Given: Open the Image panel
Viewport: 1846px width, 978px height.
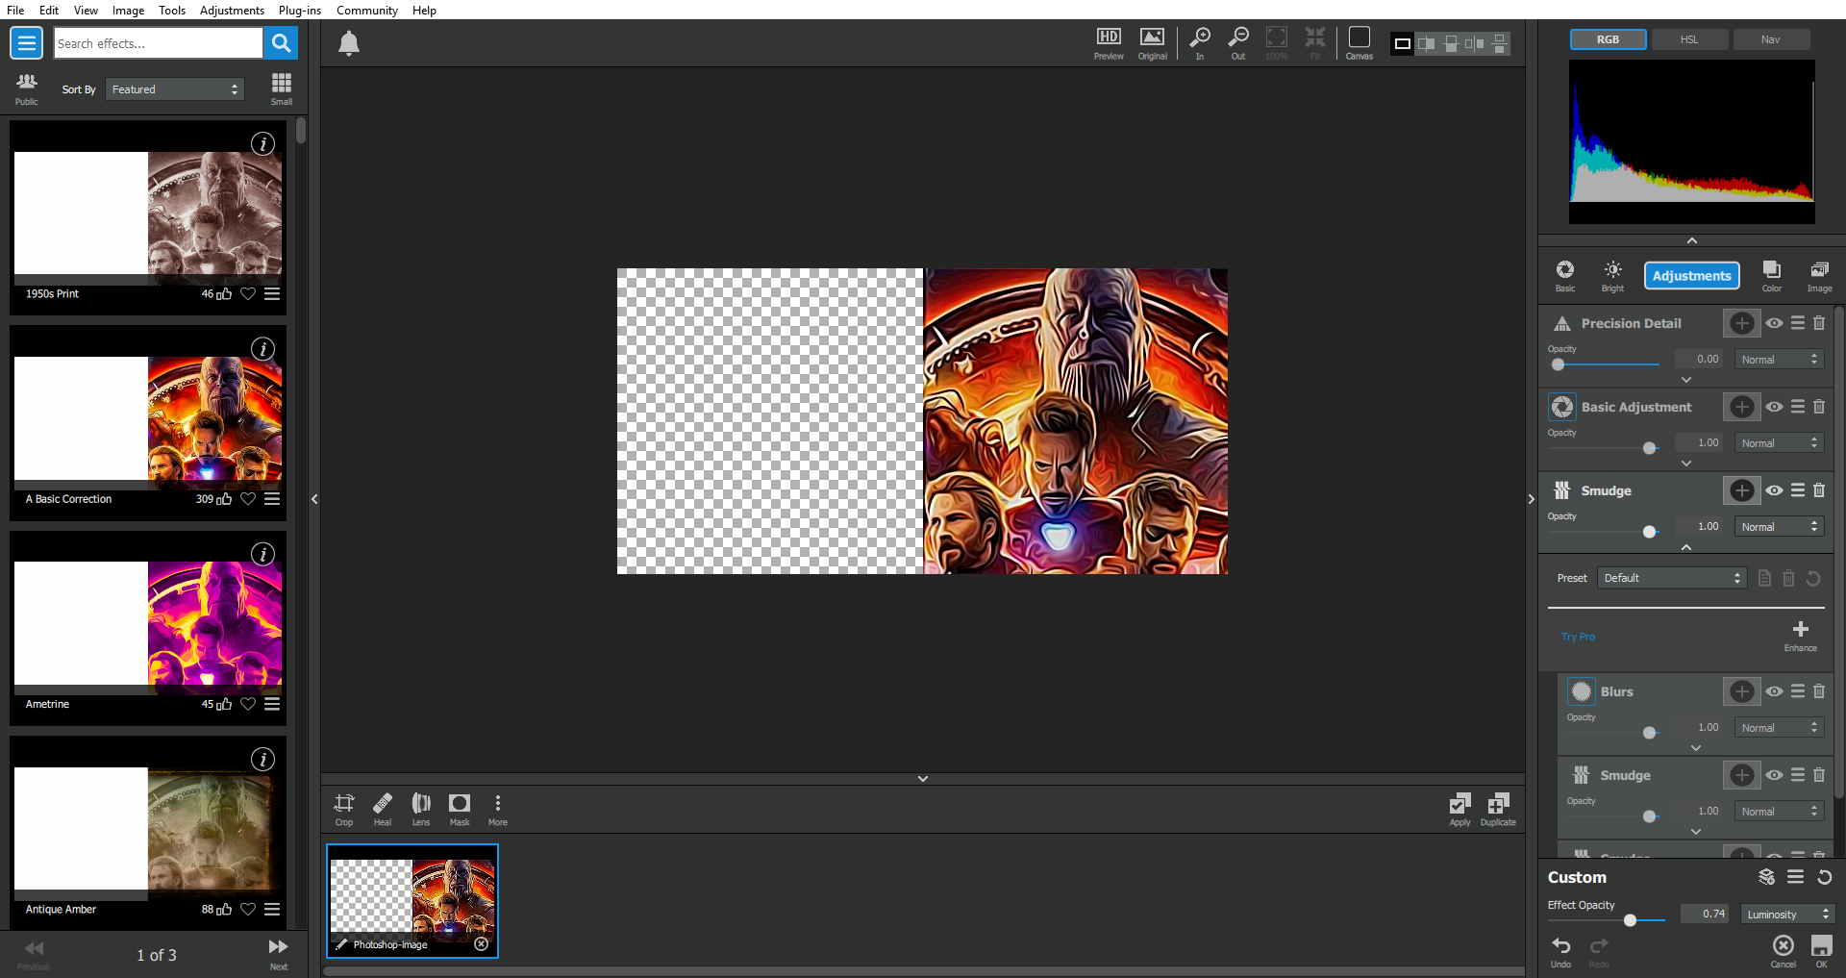Looking at the screenshot, I should (x=1819, y=276).
